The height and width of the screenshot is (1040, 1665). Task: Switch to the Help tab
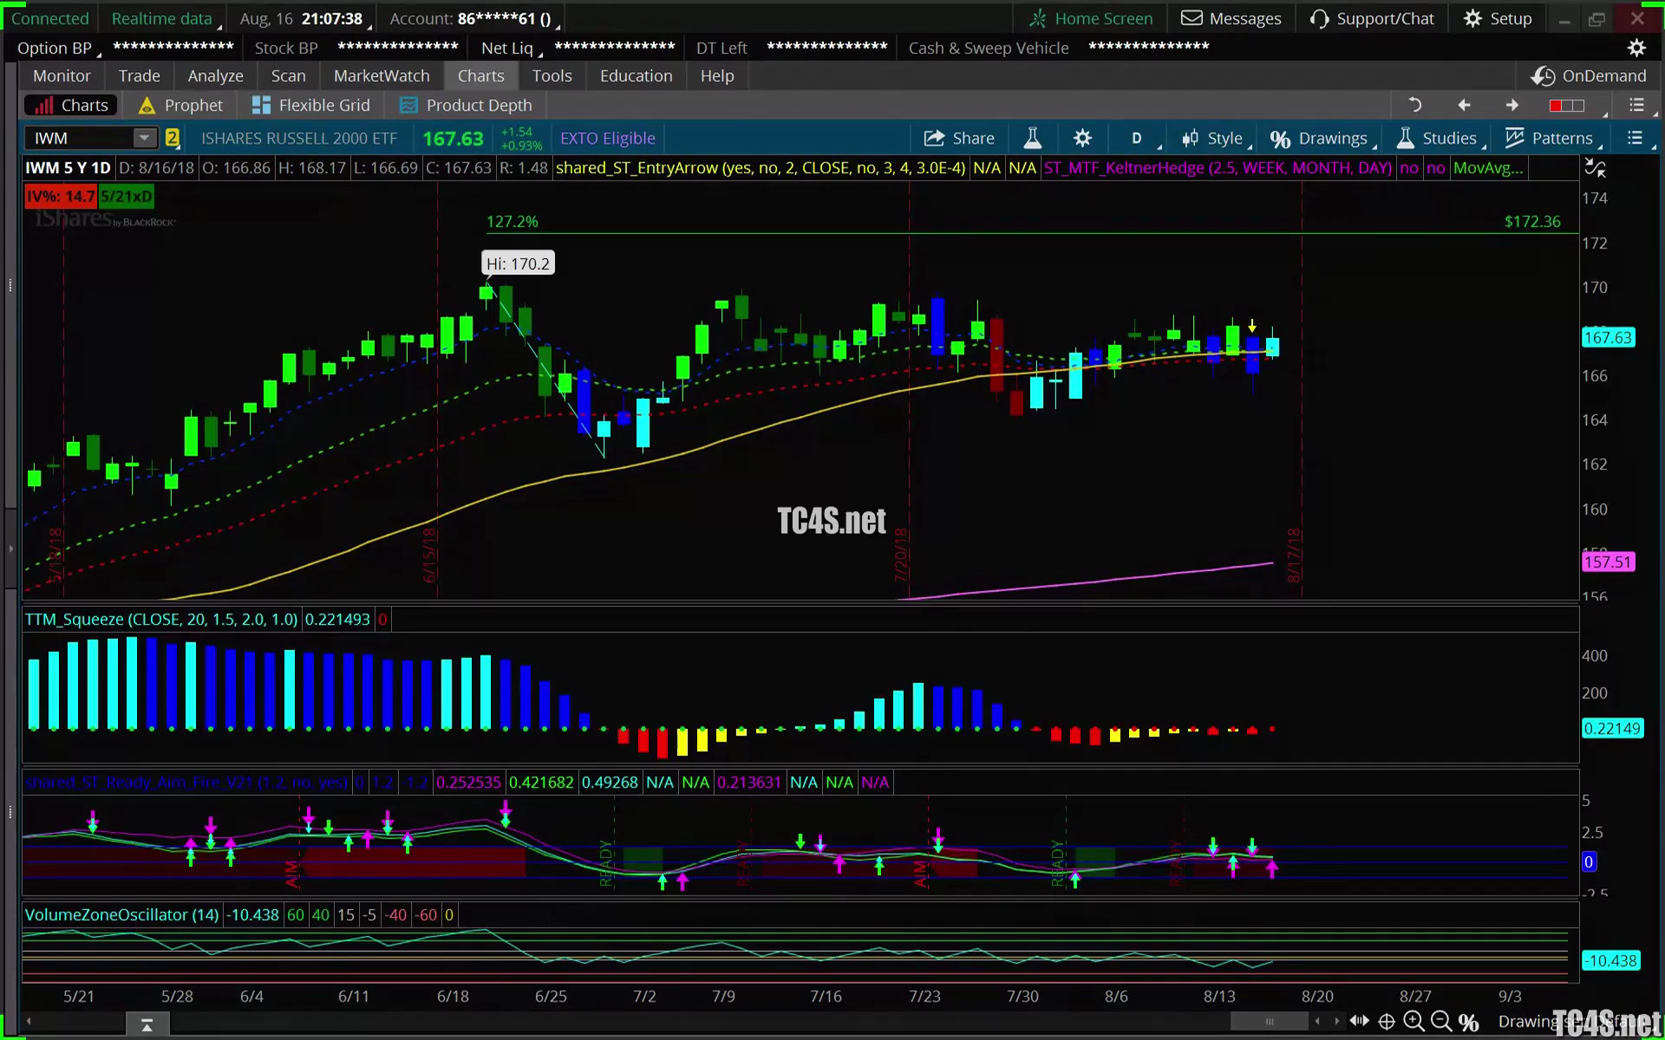(x=717, y=75)
